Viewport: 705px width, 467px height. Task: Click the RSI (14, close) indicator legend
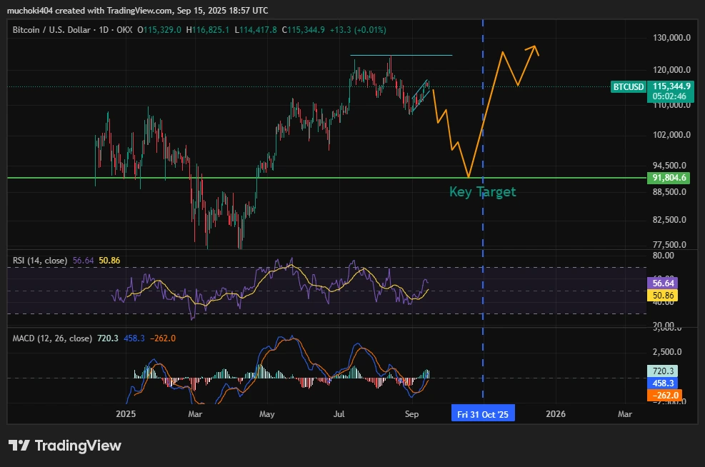tap(40, 261)
